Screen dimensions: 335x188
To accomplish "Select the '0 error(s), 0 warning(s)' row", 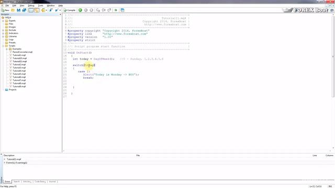I will pos(17,163).
